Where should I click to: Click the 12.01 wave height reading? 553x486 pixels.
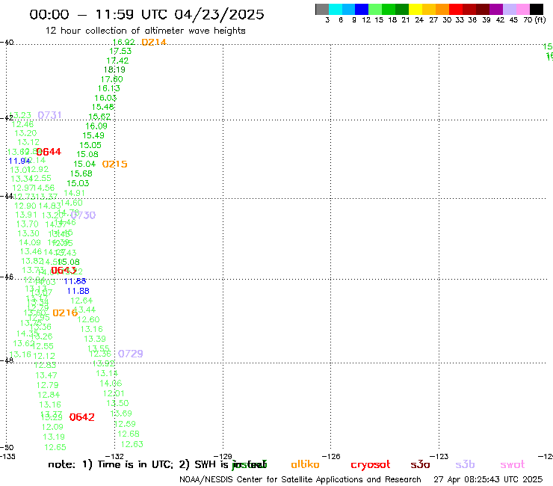[x=114, y=393]
